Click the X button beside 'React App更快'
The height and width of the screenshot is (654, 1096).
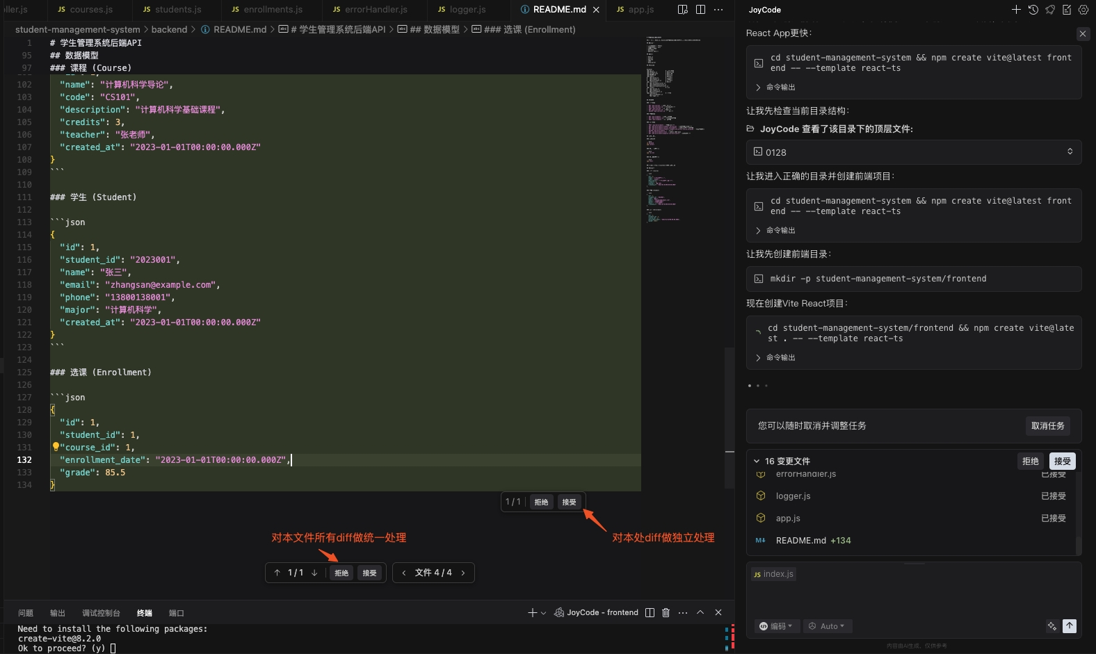[x=1083, y=33]
